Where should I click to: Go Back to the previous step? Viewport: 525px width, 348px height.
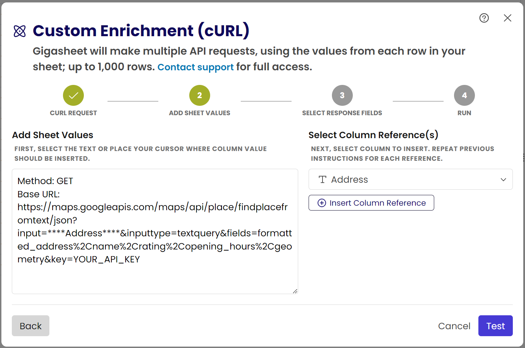31,326
